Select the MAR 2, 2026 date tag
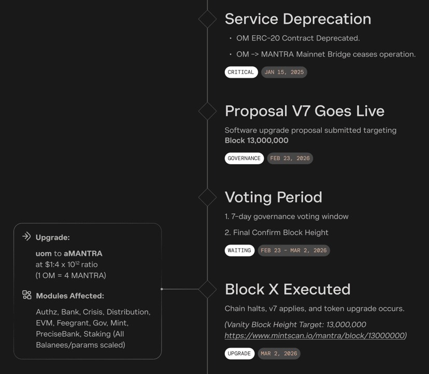 [x=279, y=354]
